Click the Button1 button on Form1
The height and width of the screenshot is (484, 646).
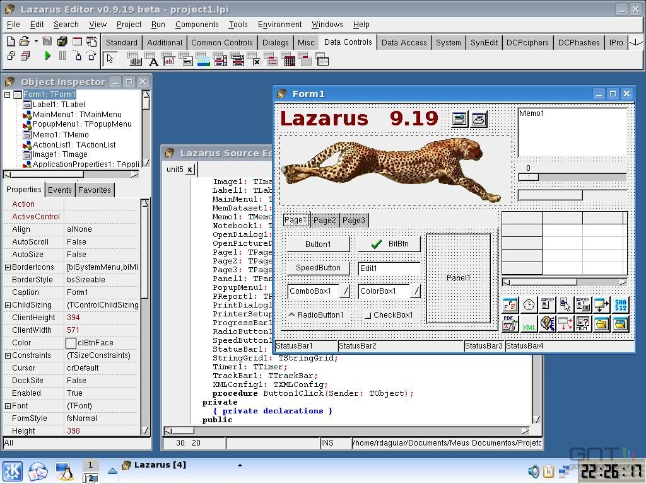(x=318, y=244)
